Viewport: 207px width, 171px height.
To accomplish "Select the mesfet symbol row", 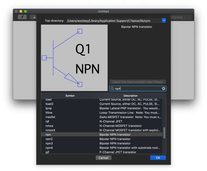I will (102, 117).
